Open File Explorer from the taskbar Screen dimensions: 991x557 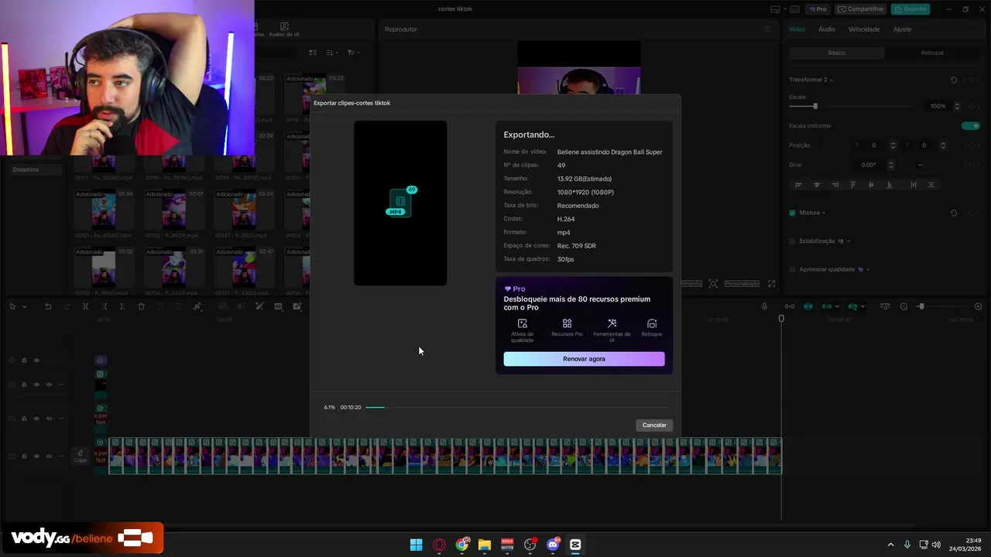point(485,545)
